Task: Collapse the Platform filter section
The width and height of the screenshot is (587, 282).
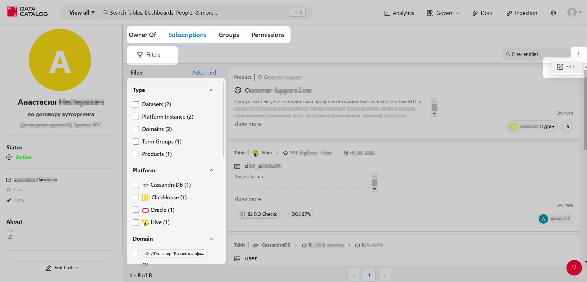Action: pyautogui.click(x=212, y=170)
